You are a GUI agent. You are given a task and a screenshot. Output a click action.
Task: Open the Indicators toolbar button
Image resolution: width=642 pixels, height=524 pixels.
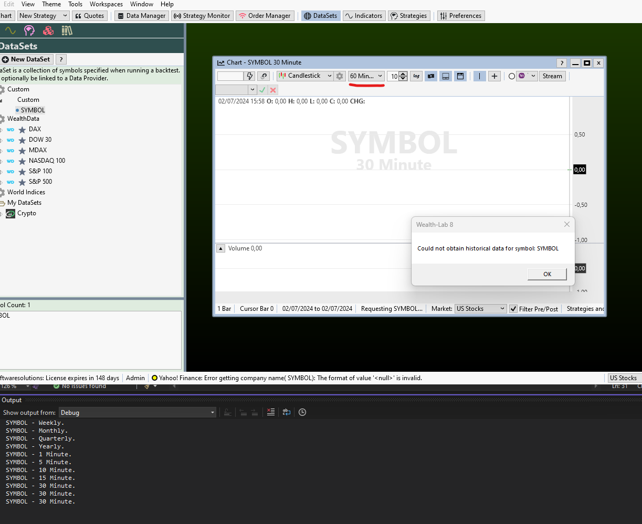(x=364, y=16)
